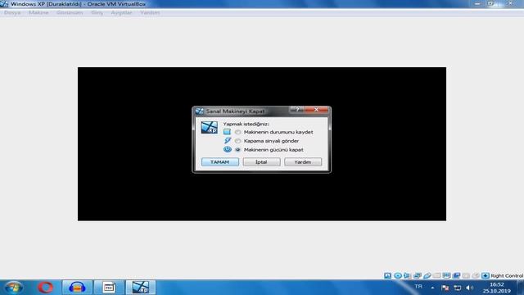Click the VirtualBox icon in main title bar
Image resolution: width=524 pixels, height=295 pixels.
point(4,4)
